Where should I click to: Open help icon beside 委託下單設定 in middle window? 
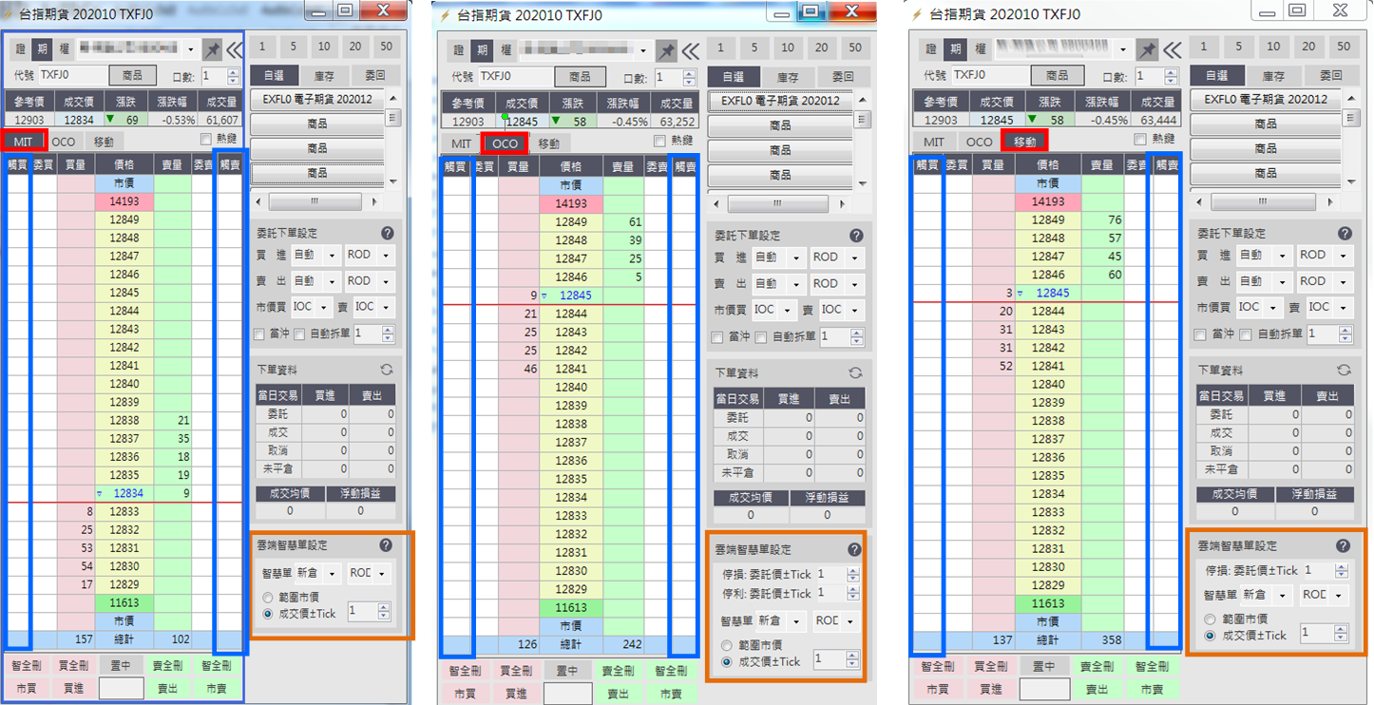click(856, 236)
